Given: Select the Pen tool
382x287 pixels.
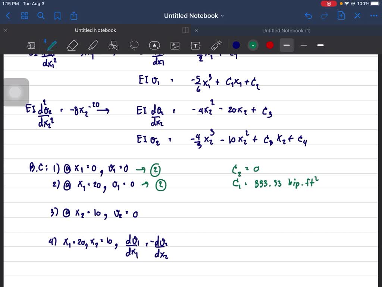Looking at the screenshot, I should click(x=51, y=45).
